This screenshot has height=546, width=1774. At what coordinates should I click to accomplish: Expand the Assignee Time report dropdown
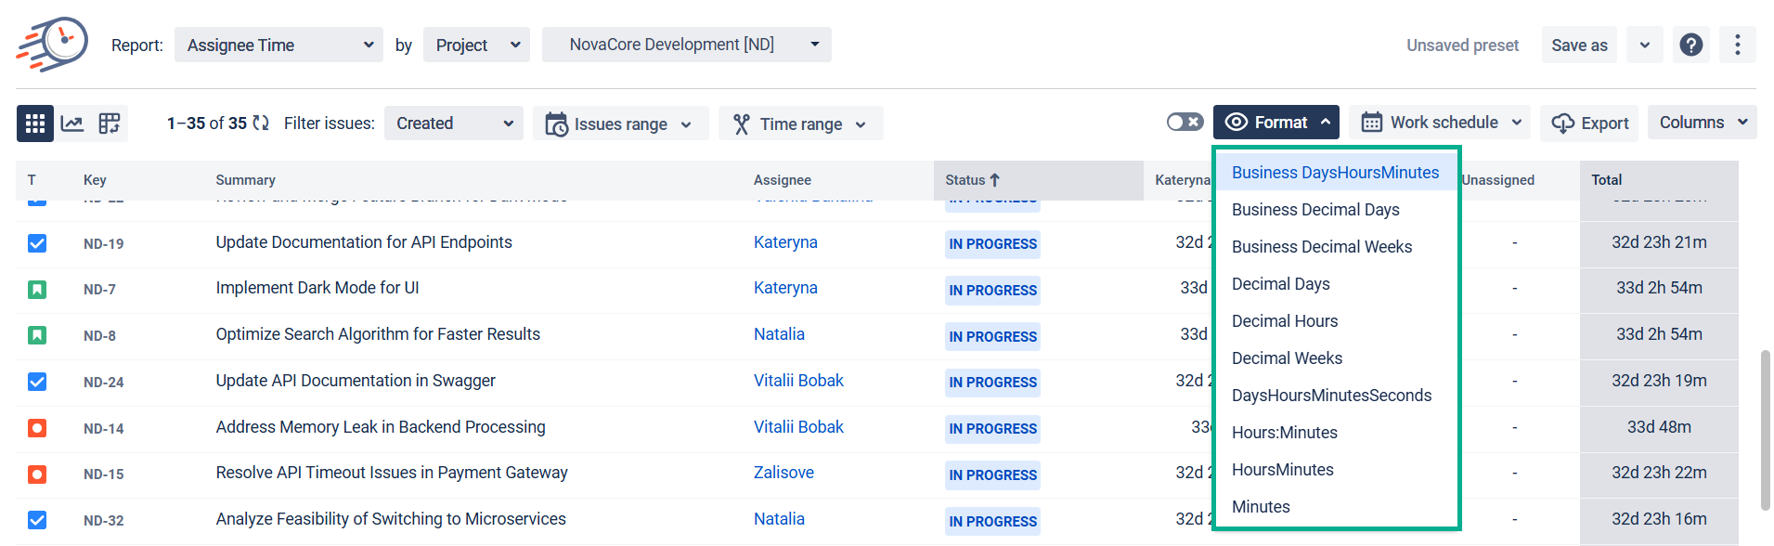click(x=278, y=45)
